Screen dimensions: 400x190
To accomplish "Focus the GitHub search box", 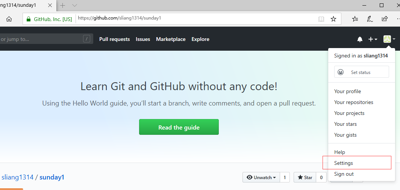I will pos(46,39).
